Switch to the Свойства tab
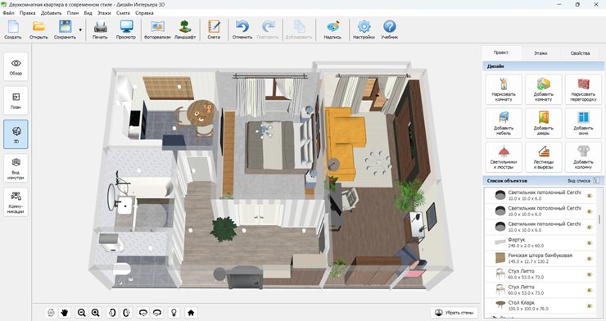 tap(580, 53)
